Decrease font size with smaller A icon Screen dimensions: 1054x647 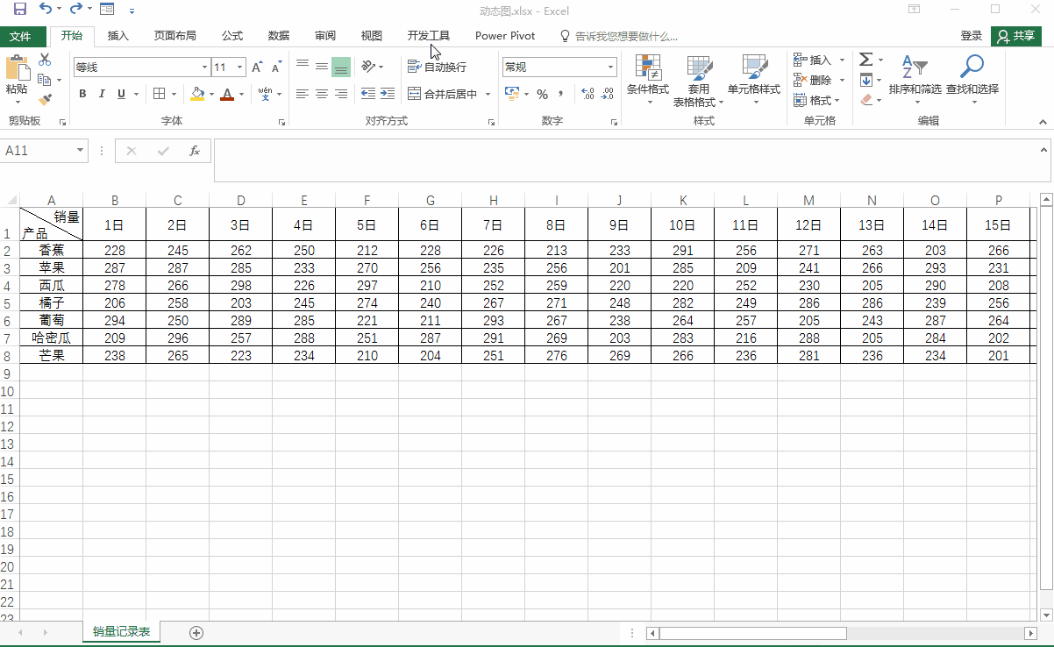tap(276, 68)
